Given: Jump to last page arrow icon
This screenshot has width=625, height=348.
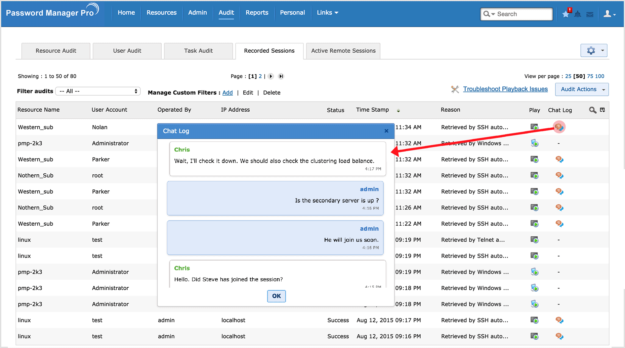Looking at the screenshot, I should click(281, 76).
